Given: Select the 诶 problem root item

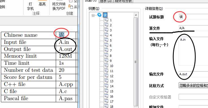Looking at the screenshot, I should pyautogui.click(x=105, y=15).
